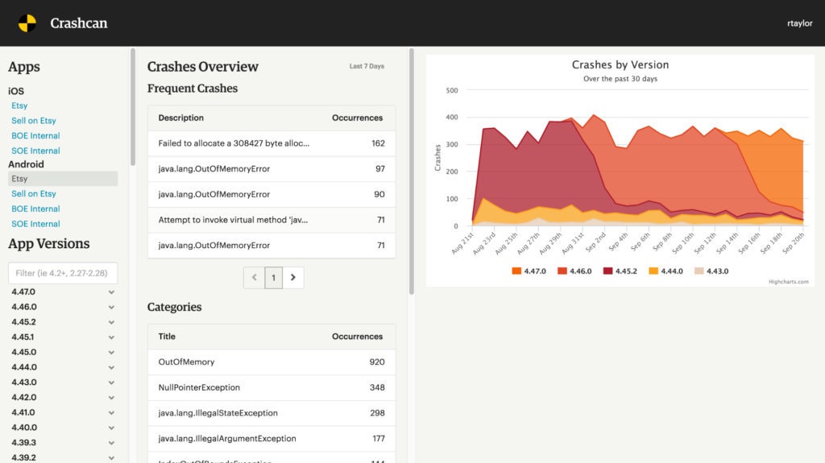This screenshot has height=463, width=825.
Task: Click Occurrences header in Frequent Crashes table
Action: pyautogui.click(x=357, y=118)
